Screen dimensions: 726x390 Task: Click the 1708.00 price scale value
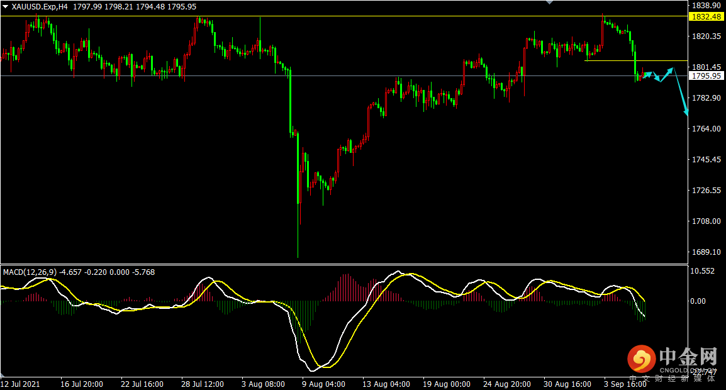point(706,221)
